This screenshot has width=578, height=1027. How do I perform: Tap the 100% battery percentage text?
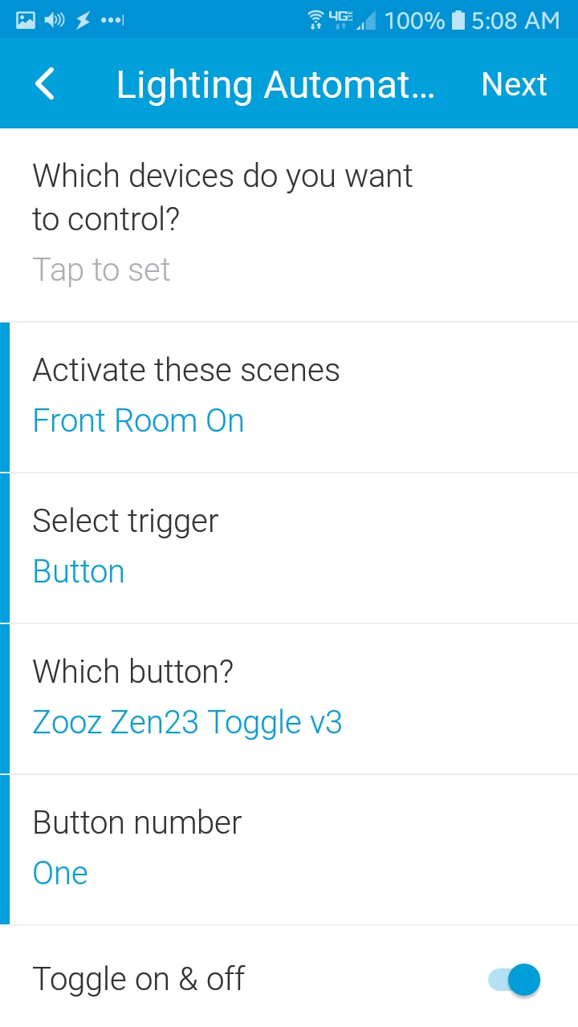point(414,20)
